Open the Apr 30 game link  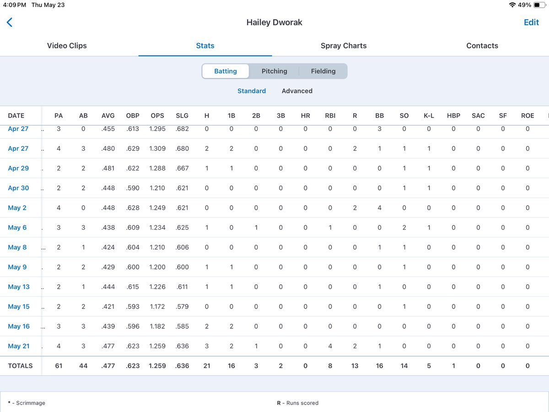pyautogui.click(x=18, y=188)
